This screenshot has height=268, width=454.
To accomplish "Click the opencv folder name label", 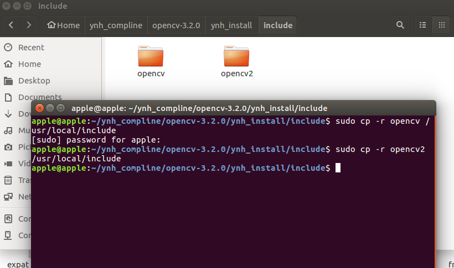I will [151, 73].
